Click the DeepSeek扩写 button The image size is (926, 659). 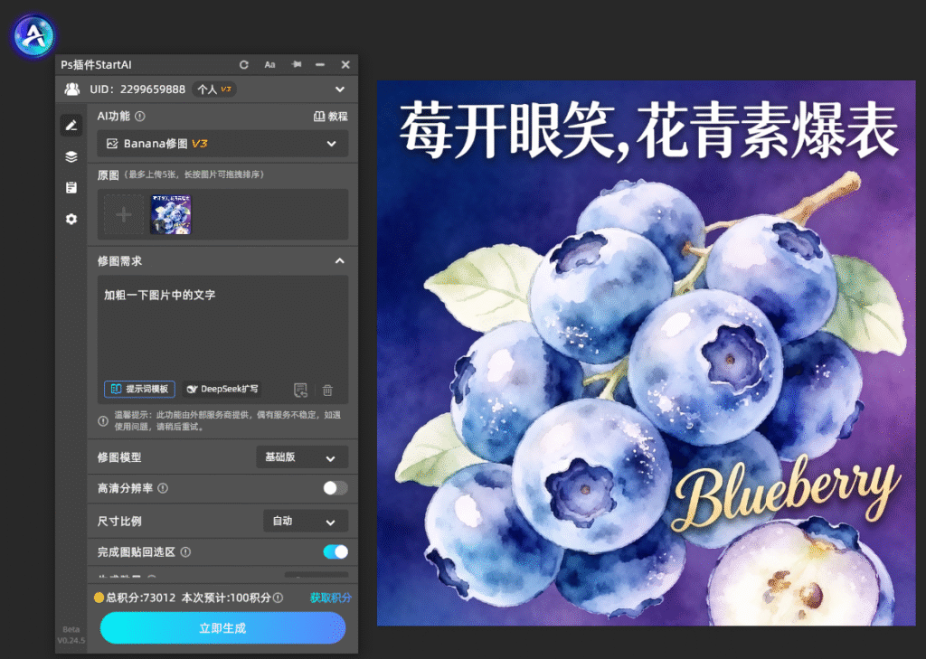(x=222, y=389)
